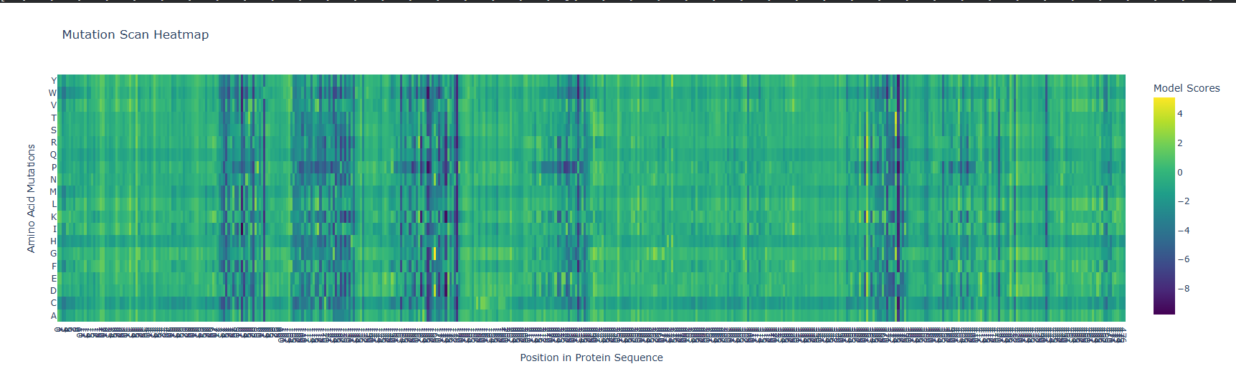This screenshot has height=379, width=1236.
Task: Click y-axis tick label L
Action: pyautogui.click(x=54, y=204)
